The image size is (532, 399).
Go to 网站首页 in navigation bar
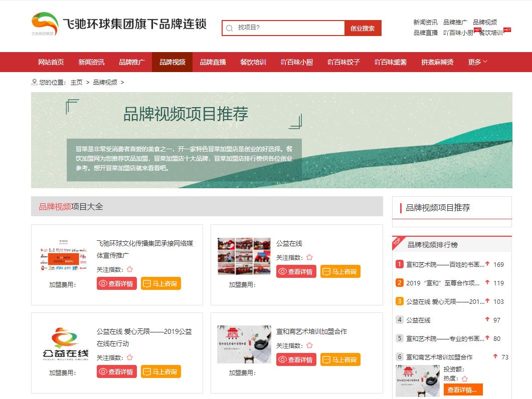click(x=51, y=62)
